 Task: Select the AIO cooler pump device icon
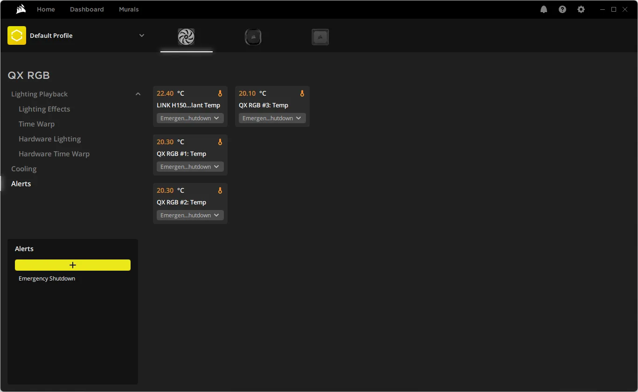253,37
